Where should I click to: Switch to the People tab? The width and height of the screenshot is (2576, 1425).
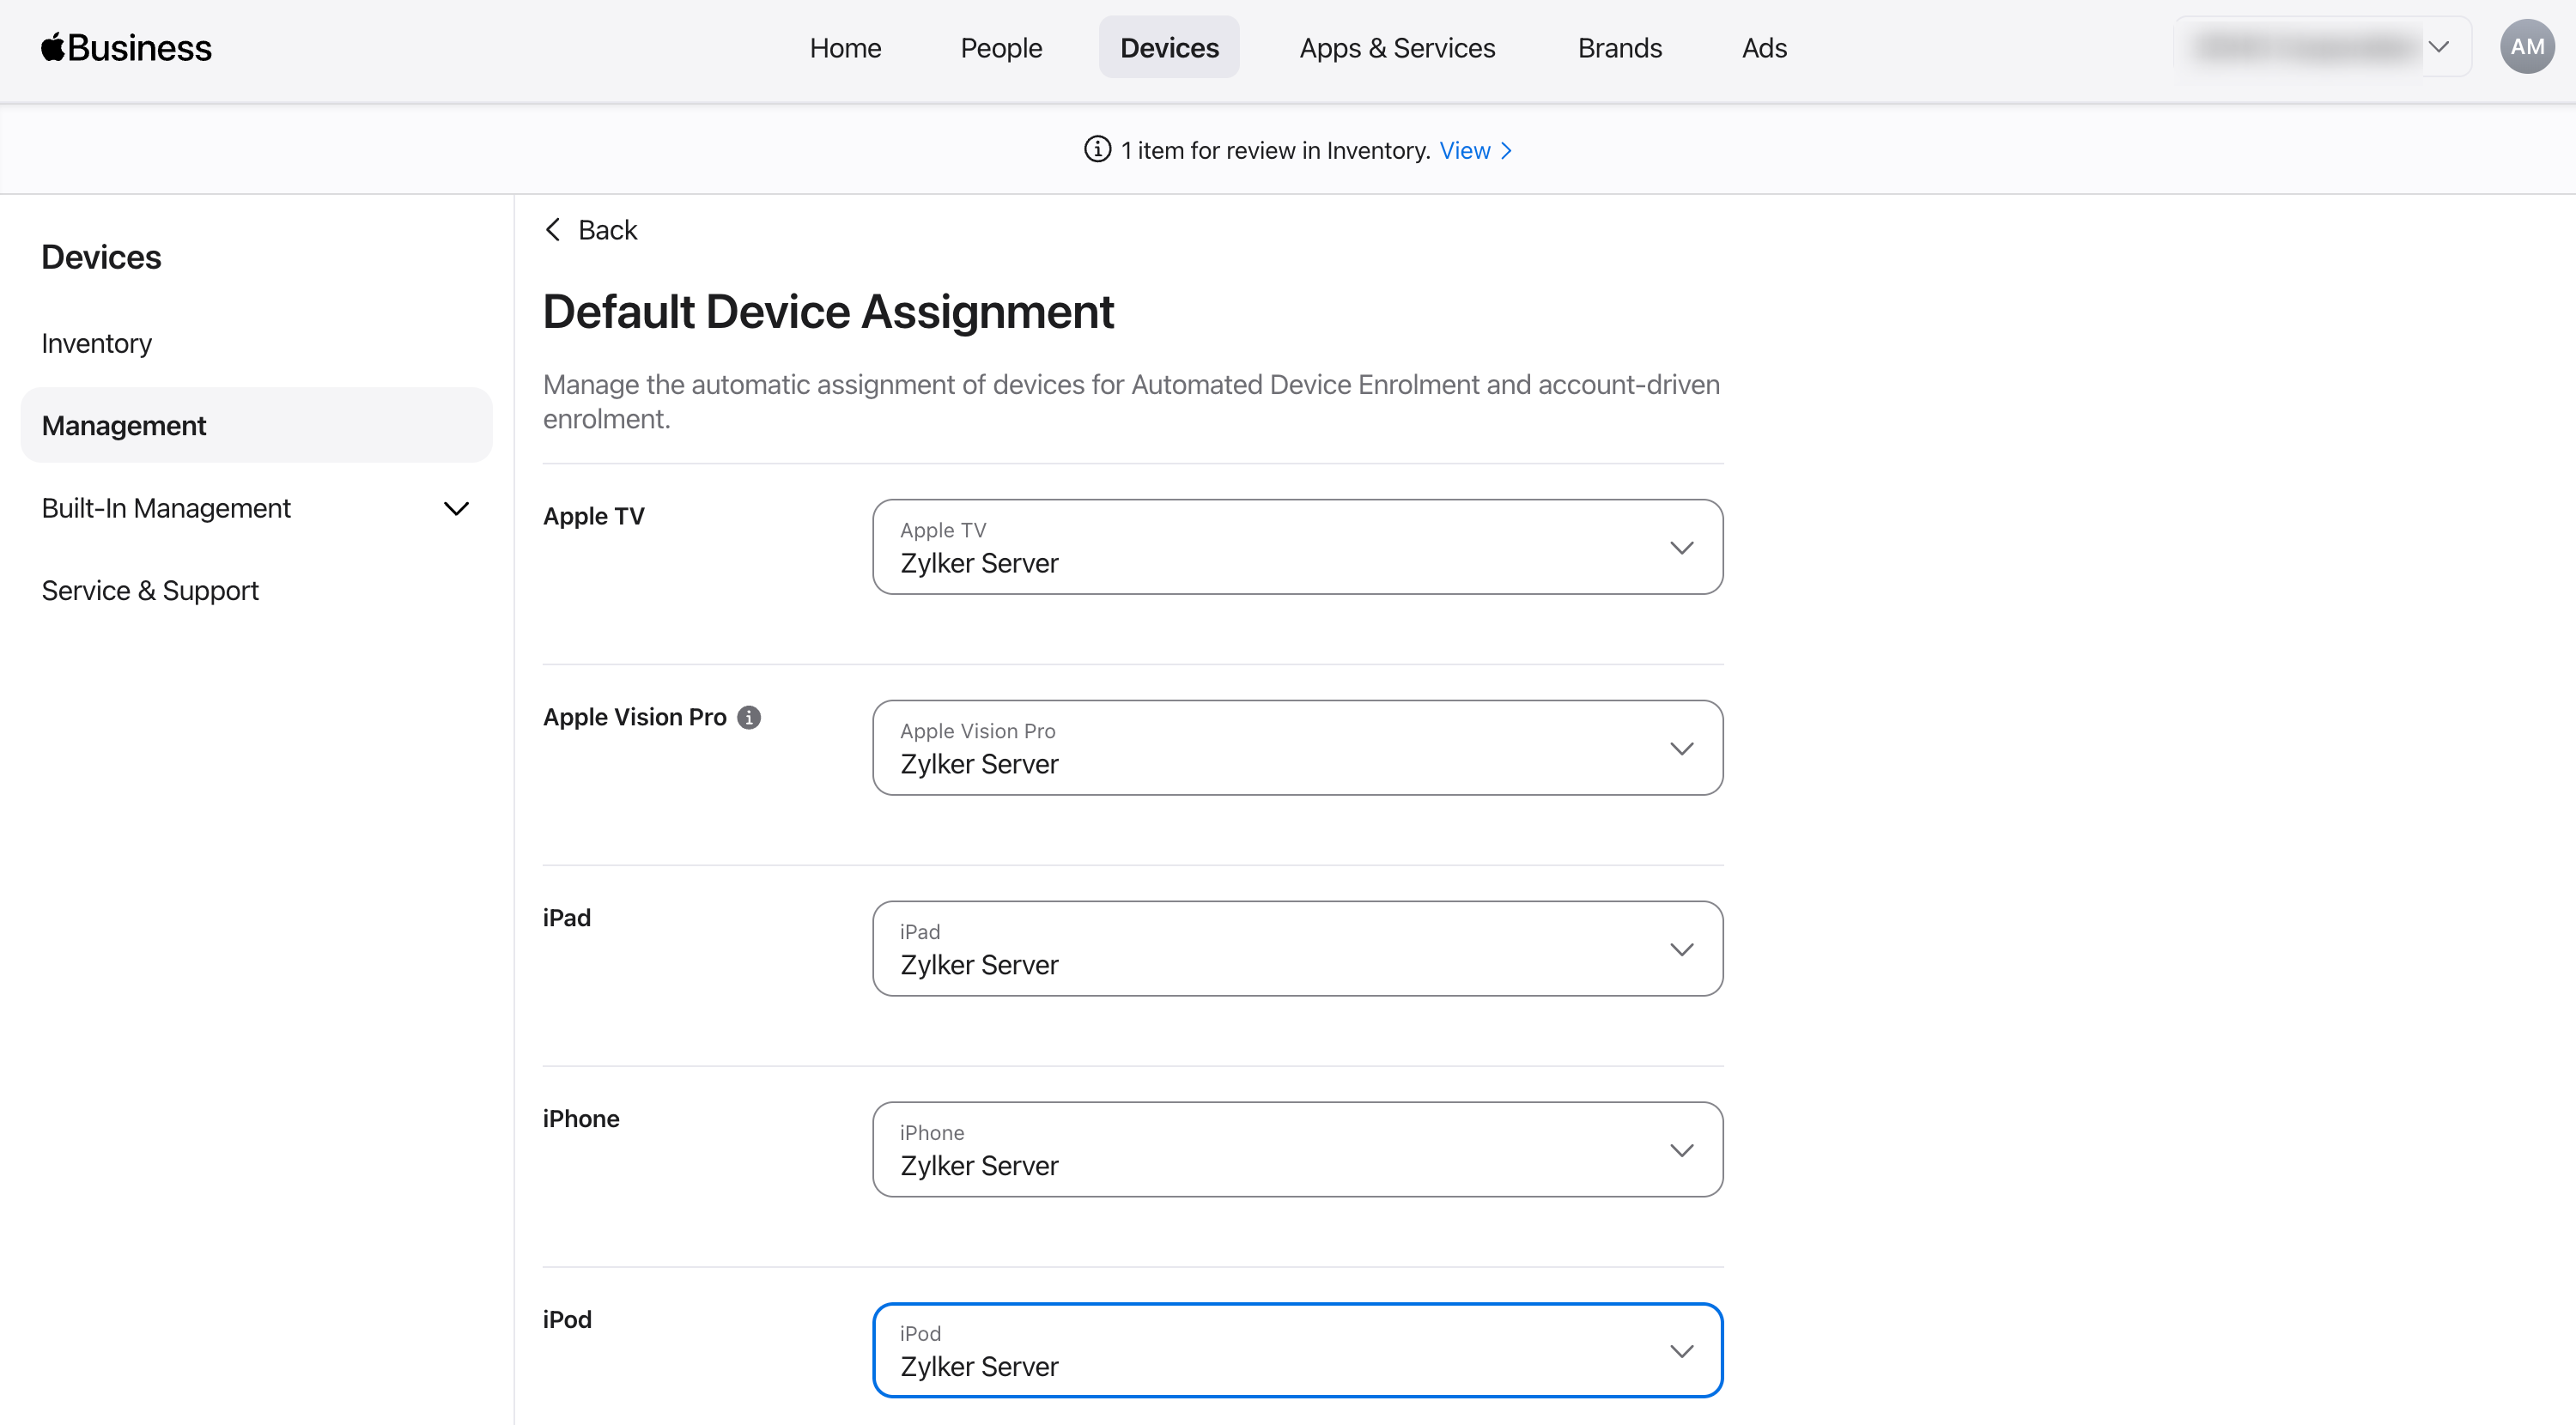click(x=1001, y=47)
